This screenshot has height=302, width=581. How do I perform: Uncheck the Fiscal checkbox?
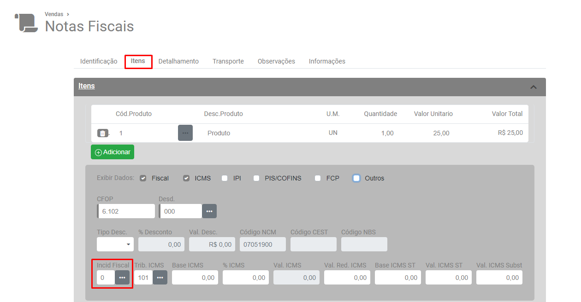click(x=143, y=178)
